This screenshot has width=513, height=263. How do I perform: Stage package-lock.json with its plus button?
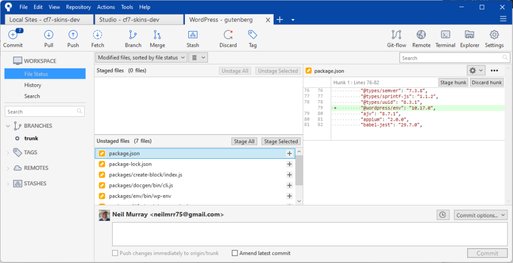pyautogui.click(x=289, y=164)
